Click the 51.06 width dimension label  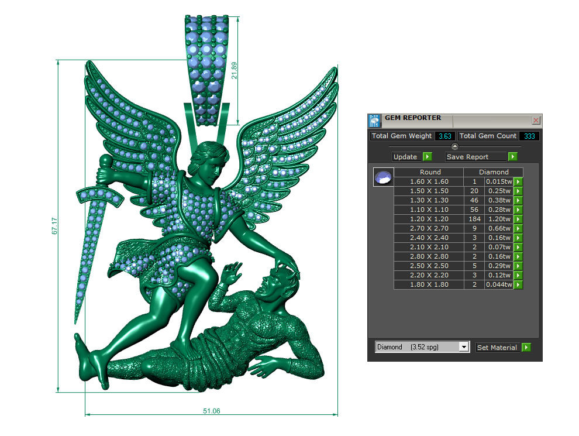pyautogui.click(x=212, y=411)
